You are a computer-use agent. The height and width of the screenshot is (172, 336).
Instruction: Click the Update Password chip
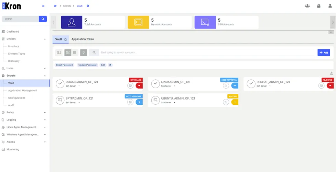[87, 65]
